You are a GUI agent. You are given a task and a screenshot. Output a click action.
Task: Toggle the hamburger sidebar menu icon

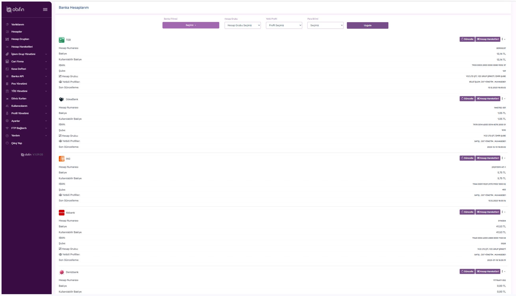pyautogui.click(x=45, y=10)
